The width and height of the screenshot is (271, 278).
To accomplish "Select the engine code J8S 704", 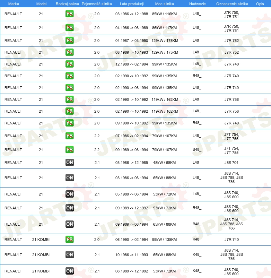I will 231,163.
